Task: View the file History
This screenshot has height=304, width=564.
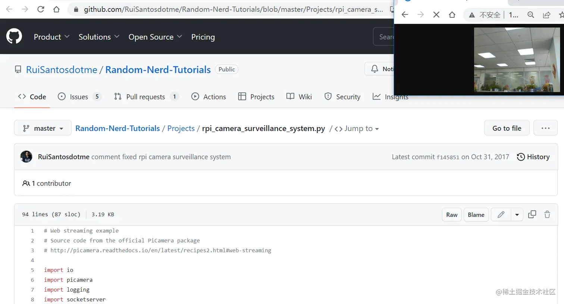Action: click(533, 157)
